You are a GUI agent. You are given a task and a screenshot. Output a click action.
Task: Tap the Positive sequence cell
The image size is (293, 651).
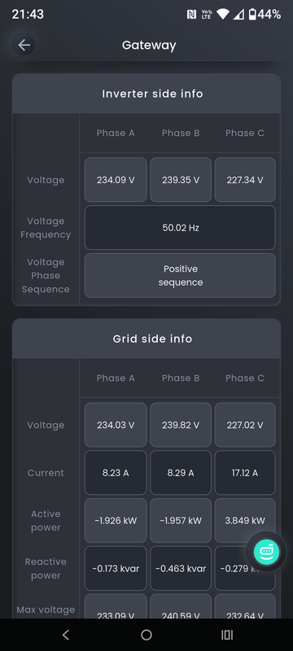coord(180,276)
